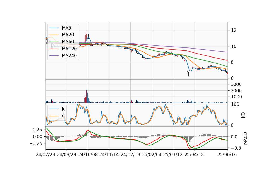Click the KD axis title

point(243,115)
